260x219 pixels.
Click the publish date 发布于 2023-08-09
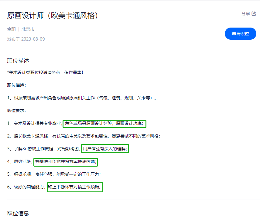click(x=26, y=39)
